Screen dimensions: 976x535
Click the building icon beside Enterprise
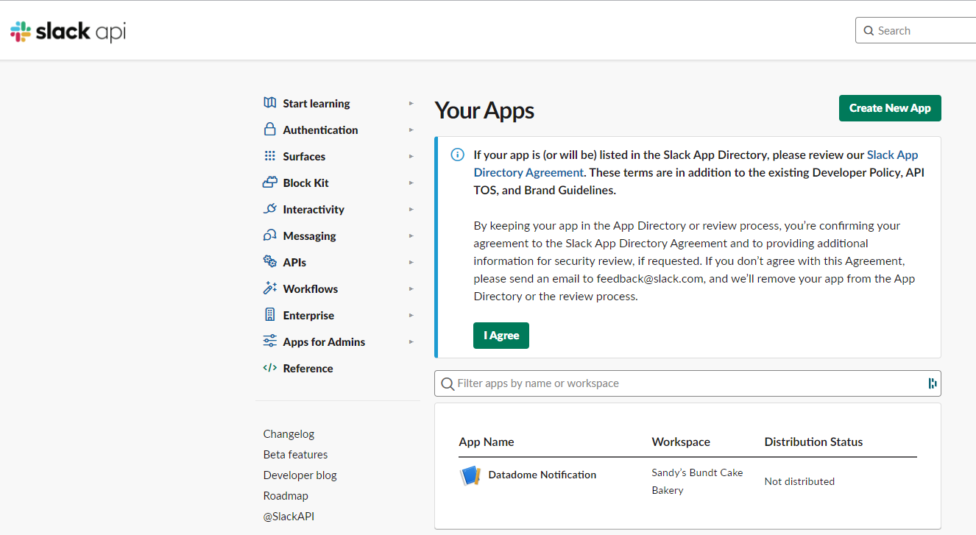[x=270, y=315]
